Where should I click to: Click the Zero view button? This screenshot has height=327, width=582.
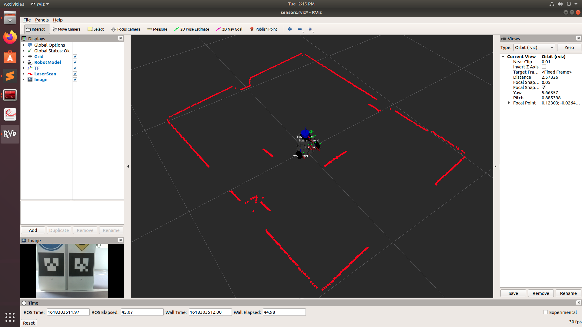(569, 48)
